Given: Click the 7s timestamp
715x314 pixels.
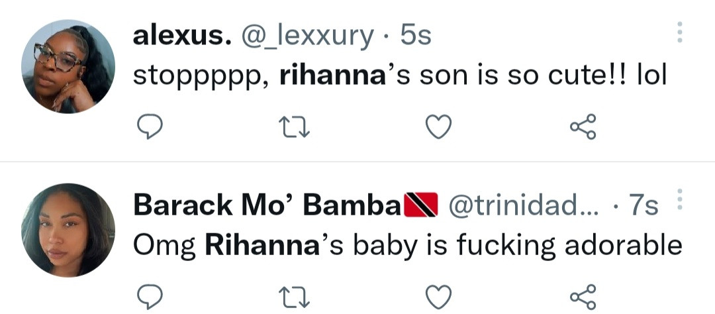Looking at the screenshot, I should click(x=643, y=207).
